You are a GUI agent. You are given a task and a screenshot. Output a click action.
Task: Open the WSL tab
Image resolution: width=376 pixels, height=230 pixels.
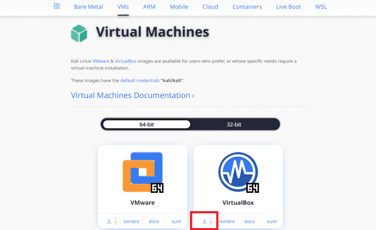pyautogui.click(x=321, y=7)
